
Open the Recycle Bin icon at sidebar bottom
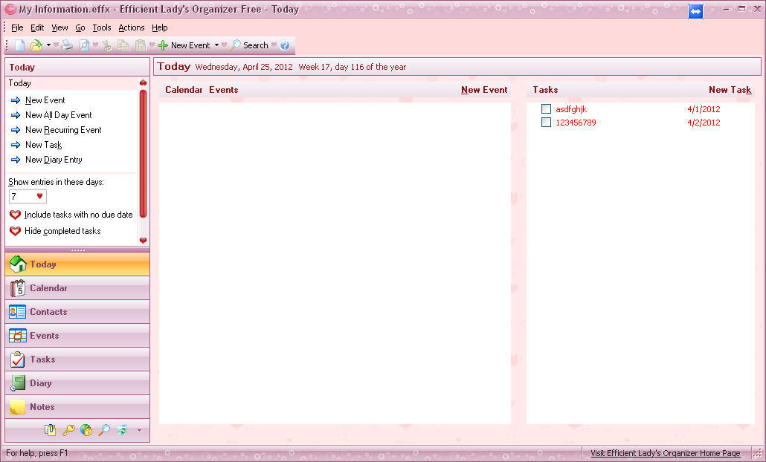pyautogui.click(x=121, y=430)
